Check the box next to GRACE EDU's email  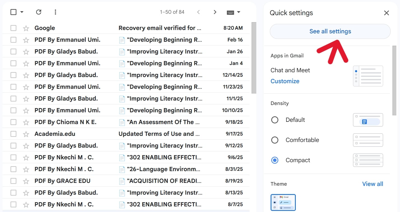[x=13, y=181]
